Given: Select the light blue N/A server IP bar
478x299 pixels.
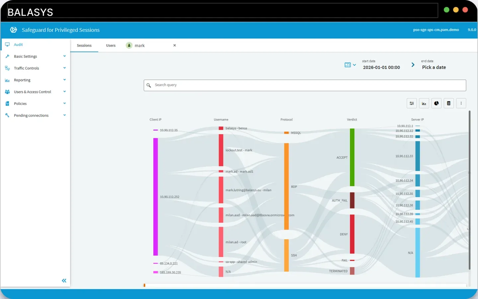Looking at the screenshot, I should [418, 252].
